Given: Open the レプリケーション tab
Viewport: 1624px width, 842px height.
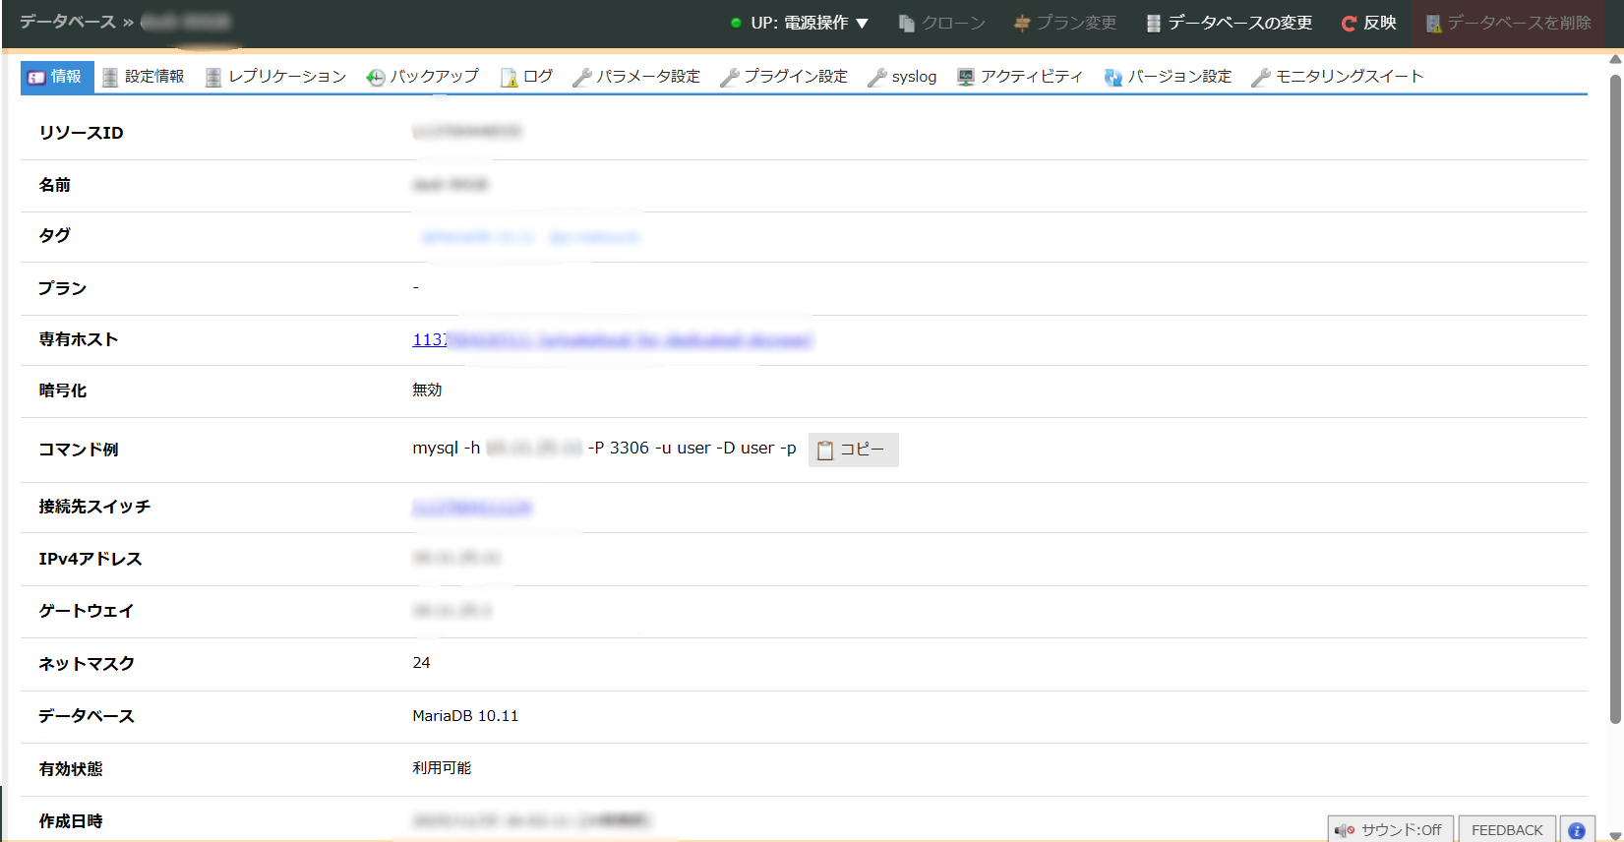Looking at the screenshot, I should (276, 77).
